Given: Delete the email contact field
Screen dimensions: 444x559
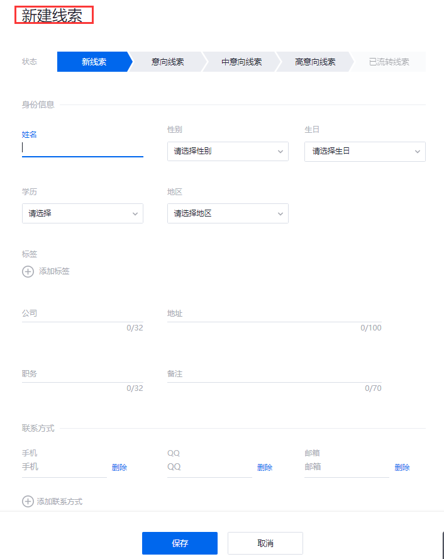Looking at the screenshot, I should (402, 467).
